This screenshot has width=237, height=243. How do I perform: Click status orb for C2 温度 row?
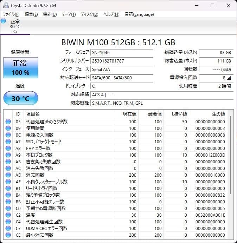tap(8, 215)
